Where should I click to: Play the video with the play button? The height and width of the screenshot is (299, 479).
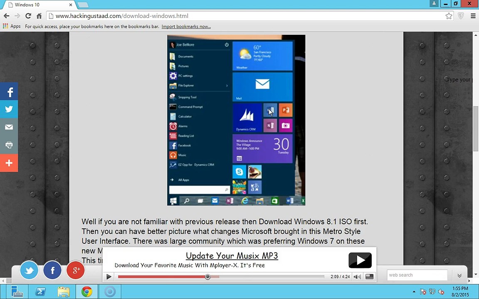click(x=109, y=277)
